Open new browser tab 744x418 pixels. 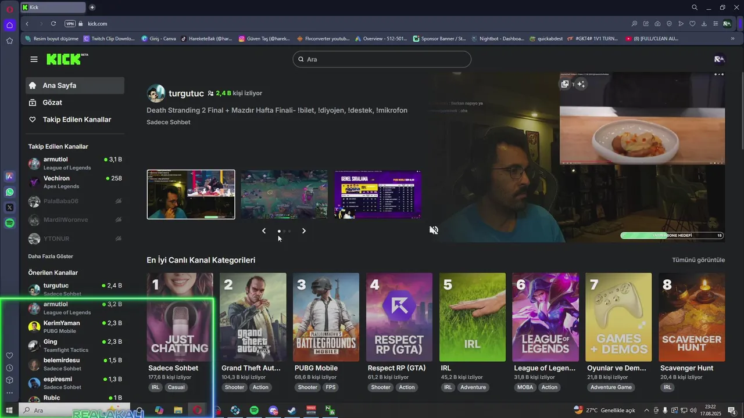coord(92,8)
